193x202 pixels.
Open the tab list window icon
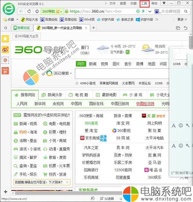click(178, 28)
